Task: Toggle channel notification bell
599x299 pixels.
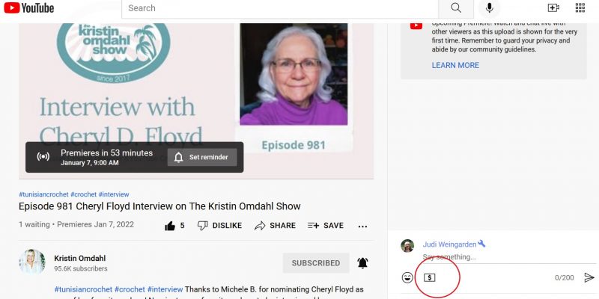Action: click(362, 263)
